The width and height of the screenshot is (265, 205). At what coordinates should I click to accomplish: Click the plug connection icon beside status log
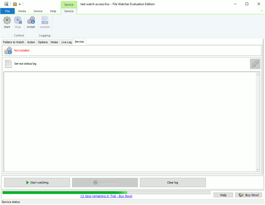pyautogui.click(x=255, y=64)
